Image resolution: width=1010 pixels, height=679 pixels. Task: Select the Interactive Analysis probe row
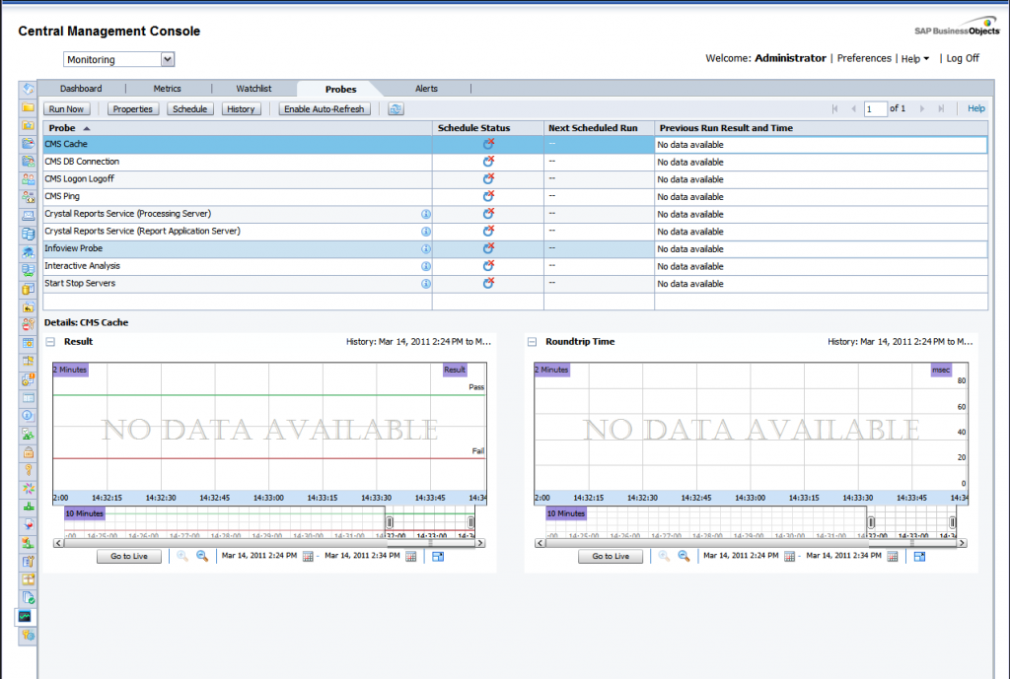coord(515,266)
